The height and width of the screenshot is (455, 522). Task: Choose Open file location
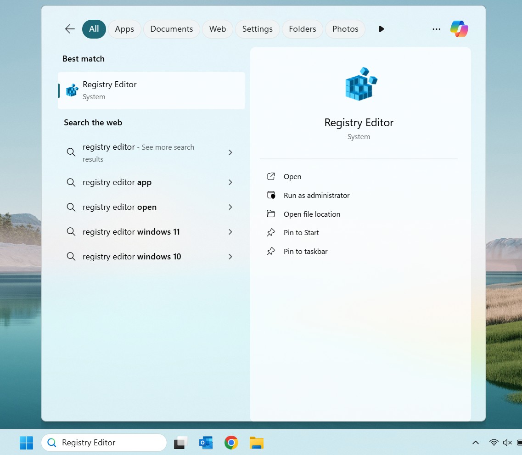click(359, 214)
